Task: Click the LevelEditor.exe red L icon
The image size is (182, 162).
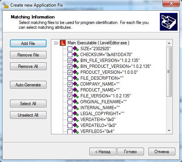Action: pyautogui.click(x=63, y=43)
